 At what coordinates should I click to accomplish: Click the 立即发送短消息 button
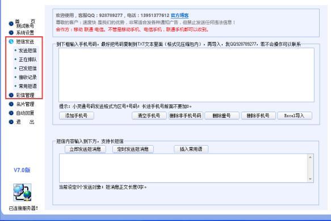[x=85, y=149]
